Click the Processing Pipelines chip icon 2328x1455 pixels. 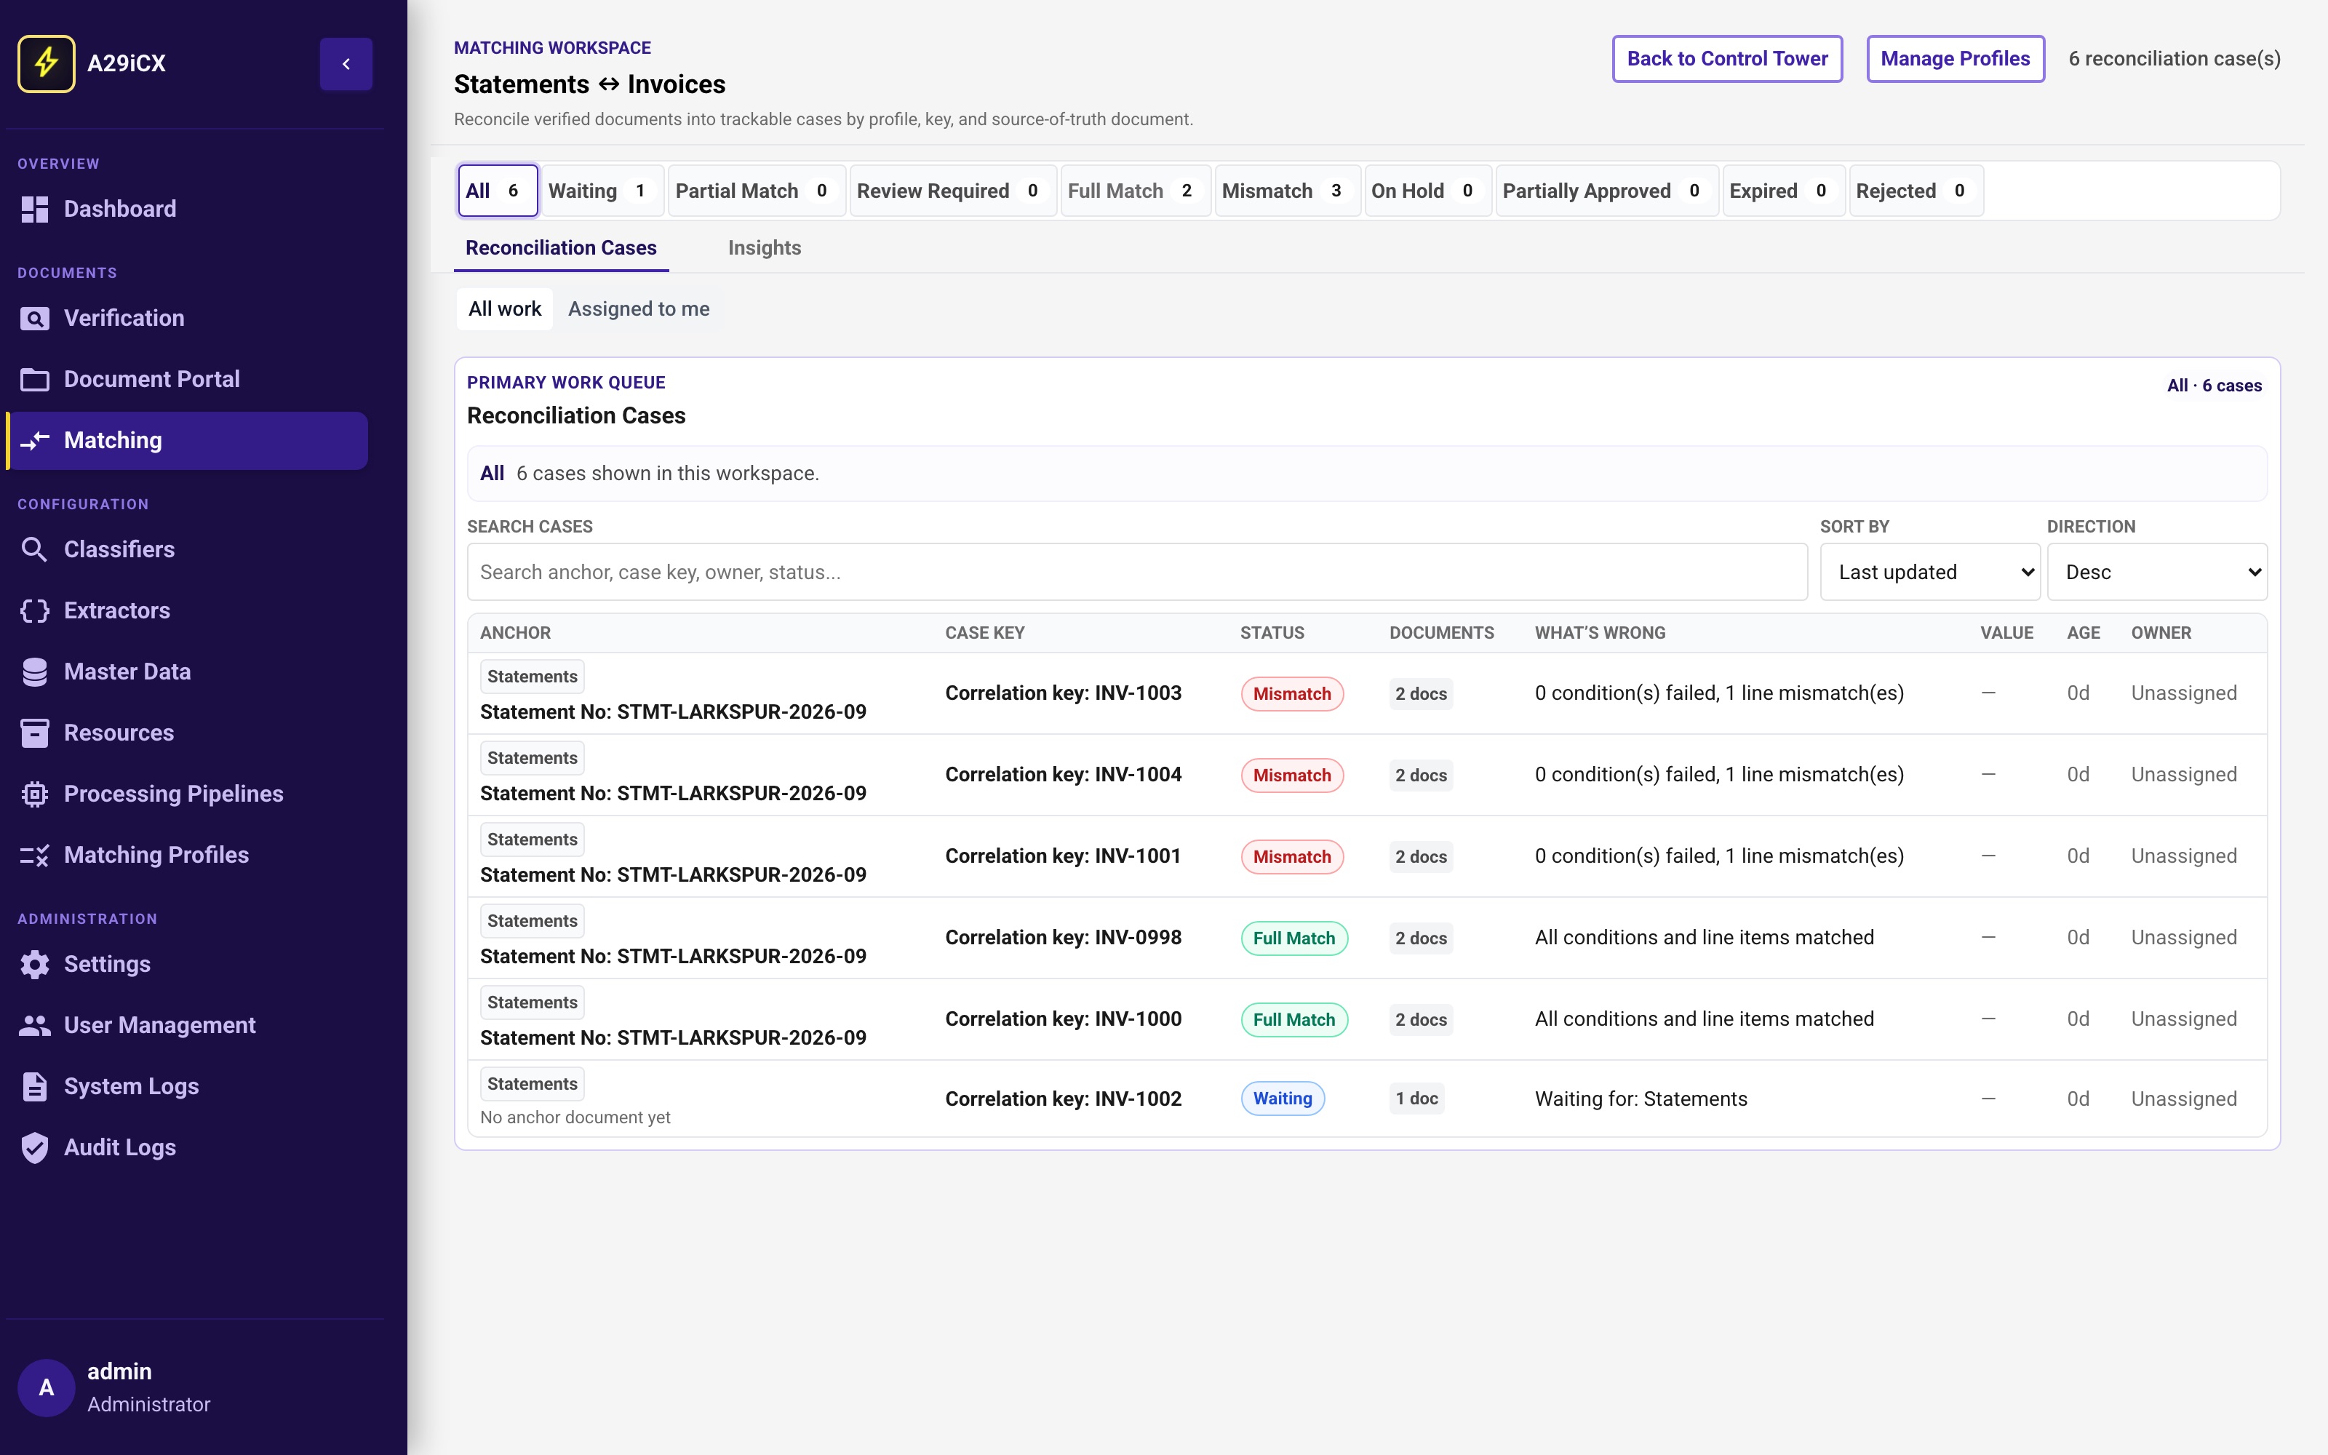(x=35, y=794)
